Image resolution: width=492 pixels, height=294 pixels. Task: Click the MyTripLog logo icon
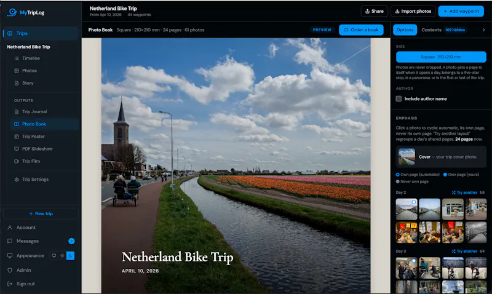(12, 12)
